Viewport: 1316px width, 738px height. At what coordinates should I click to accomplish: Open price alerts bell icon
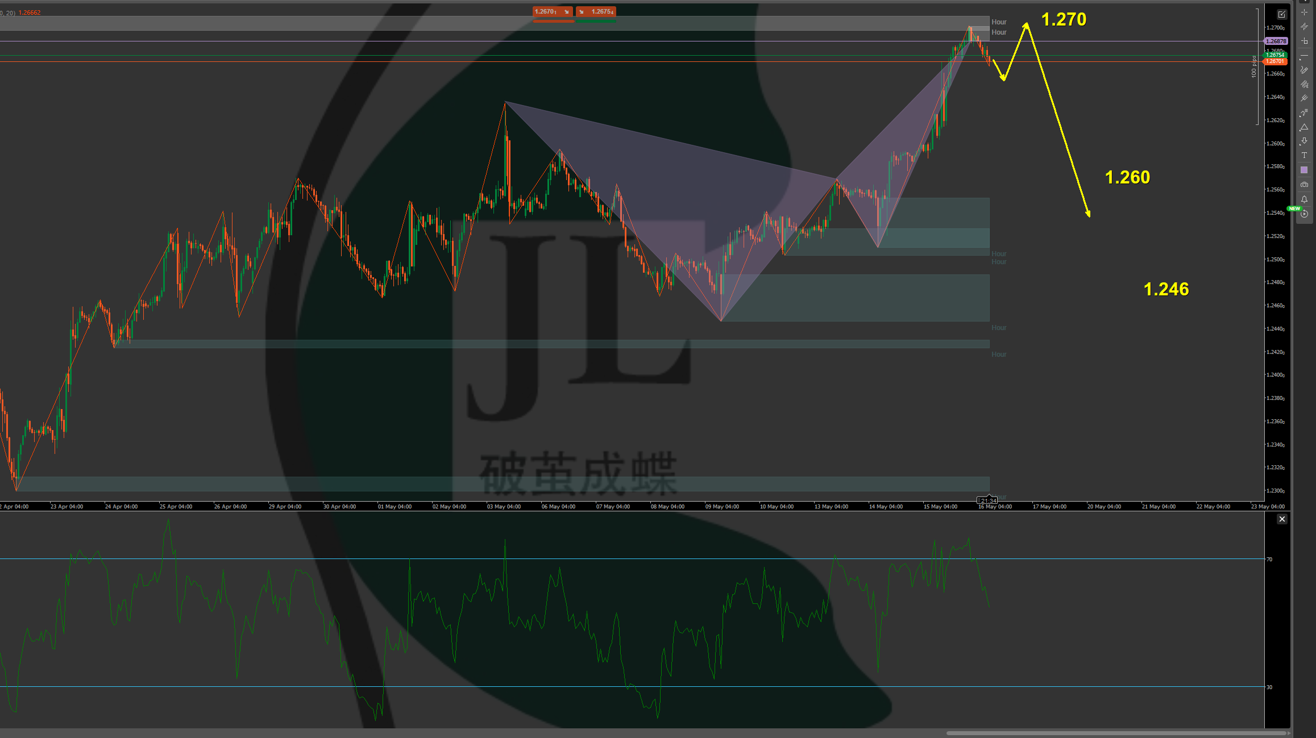pyautogui.click(x=1304, y=199)
